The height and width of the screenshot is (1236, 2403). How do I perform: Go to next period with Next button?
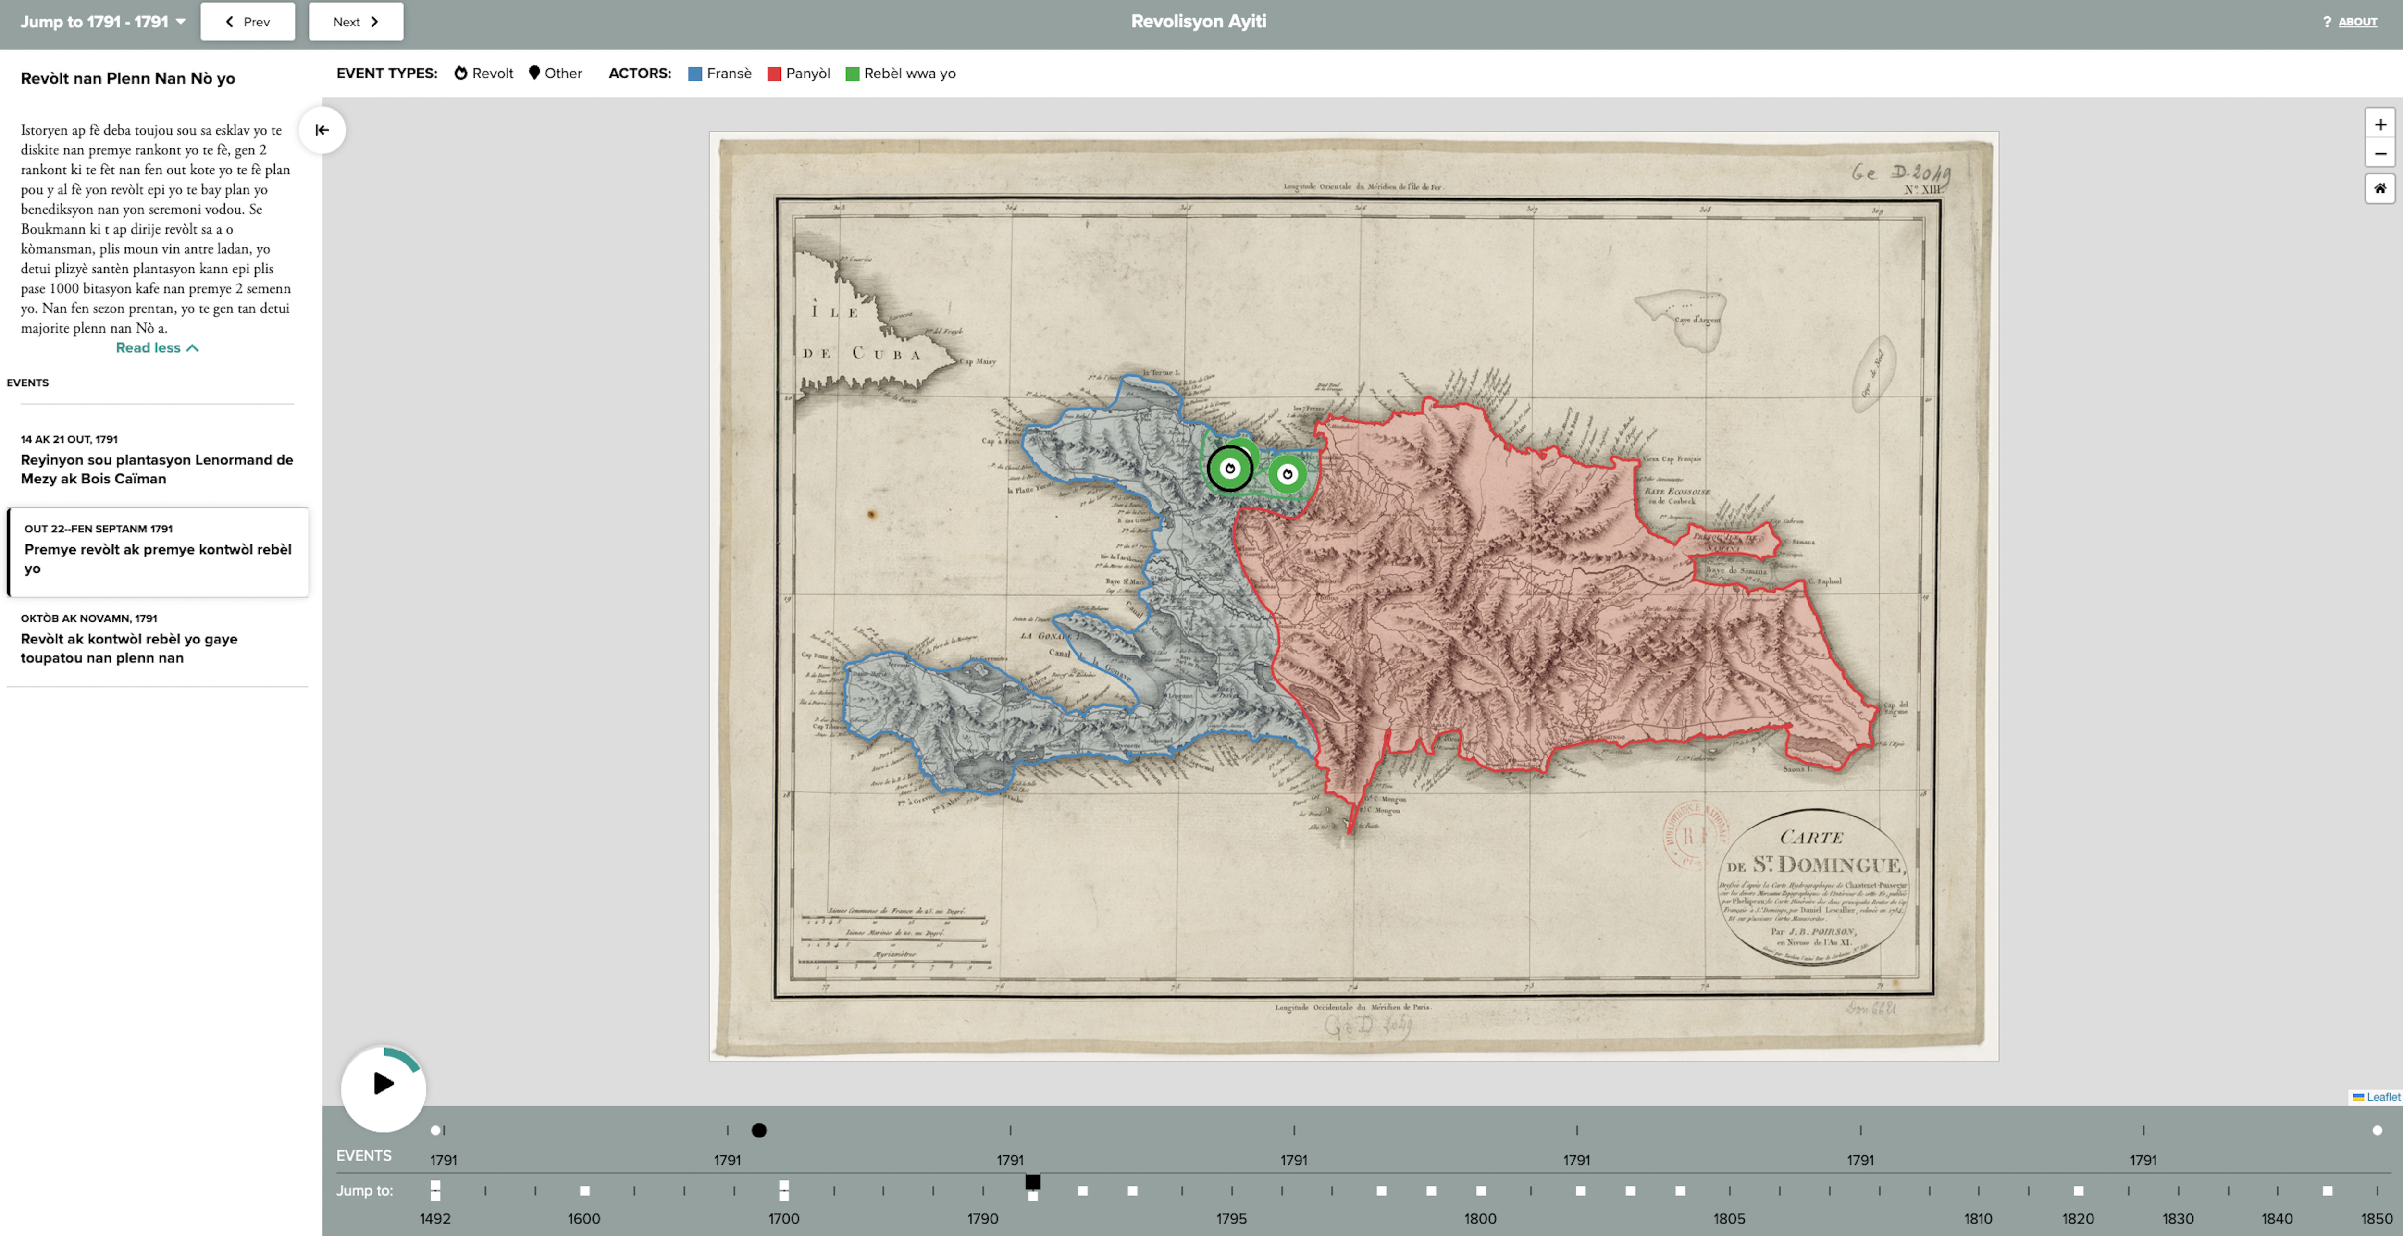point(356,22)
